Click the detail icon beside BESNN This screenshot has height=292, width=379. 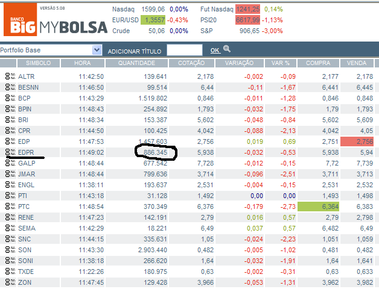(10, 87)
